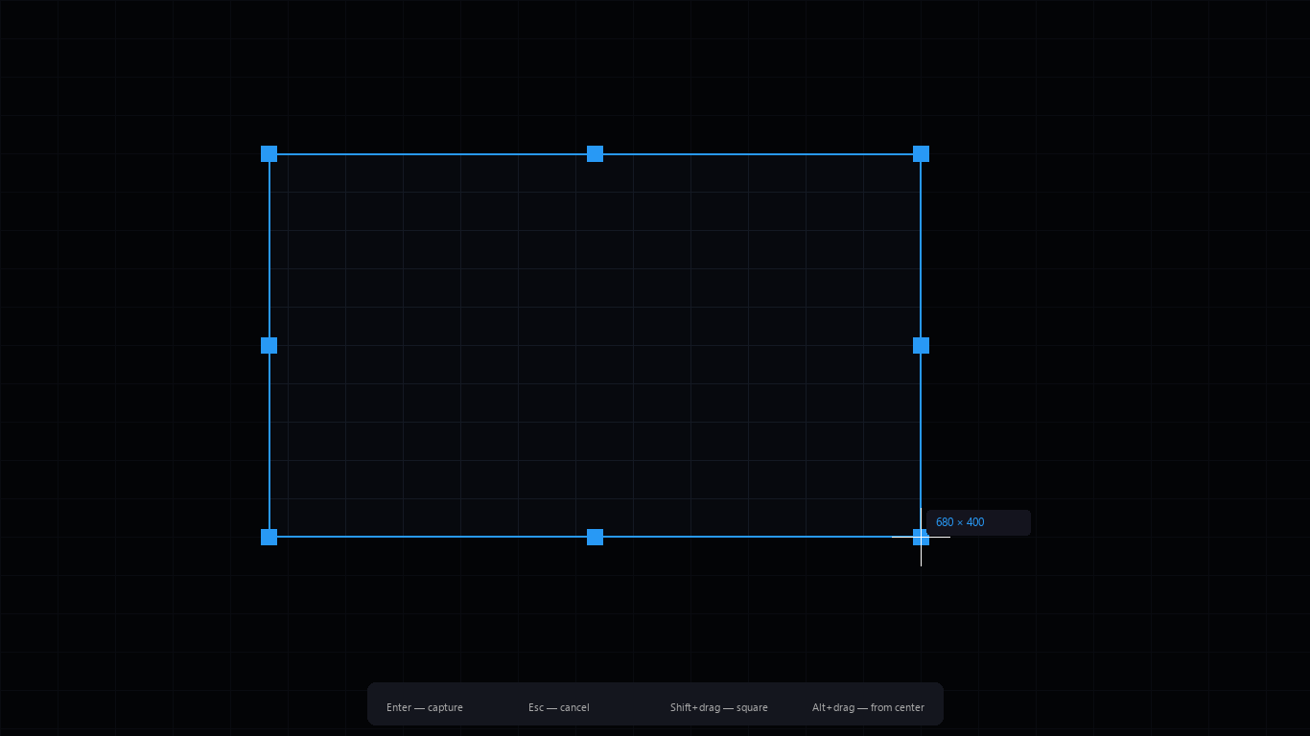This screenshot has width=1310, height=736.
Task: Click the top-middle selection edge handle
Action: click(x=595, y=153)
